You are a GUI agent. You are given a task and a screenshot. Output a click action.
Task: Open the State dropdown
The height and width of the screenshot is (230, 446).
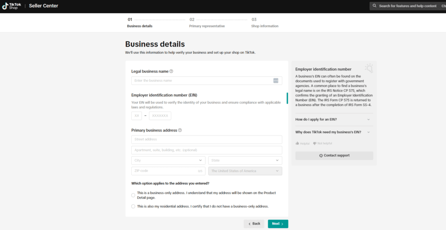coord(245,160)
